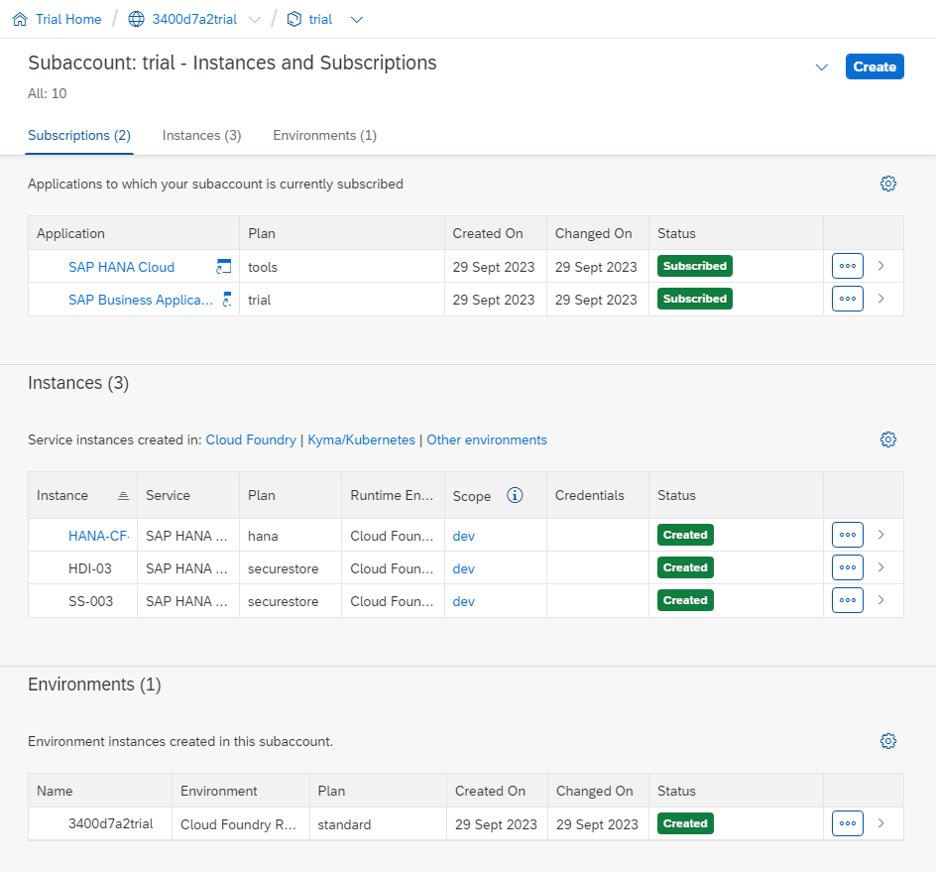Click the application icon beside SAP HANA Cloud

click(223, 267)
